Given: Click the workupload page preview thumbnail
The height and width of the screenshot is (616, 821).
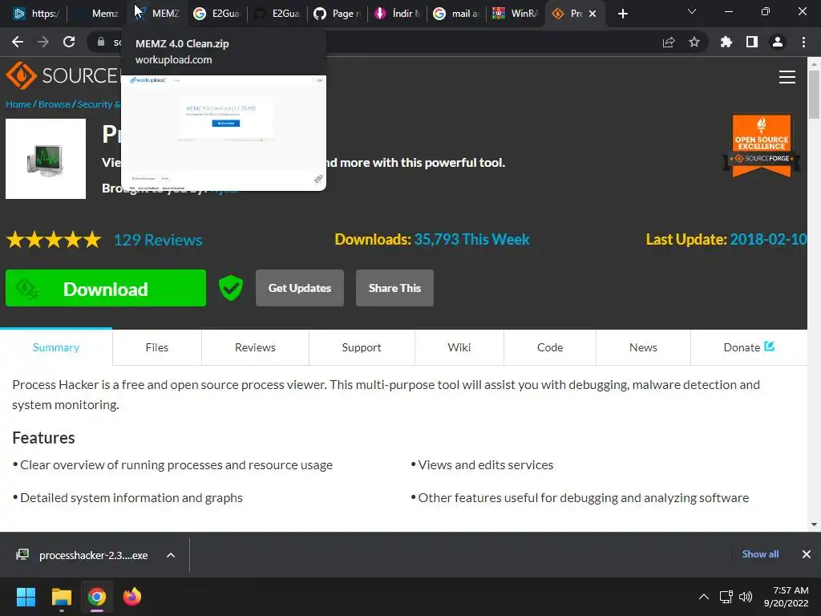Looking at the screenshot, I should coord(224,133).
